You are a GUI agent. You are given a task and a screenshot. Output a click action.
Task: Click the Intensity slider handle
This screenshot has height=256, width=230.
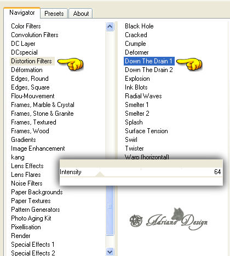coord(100,174)
